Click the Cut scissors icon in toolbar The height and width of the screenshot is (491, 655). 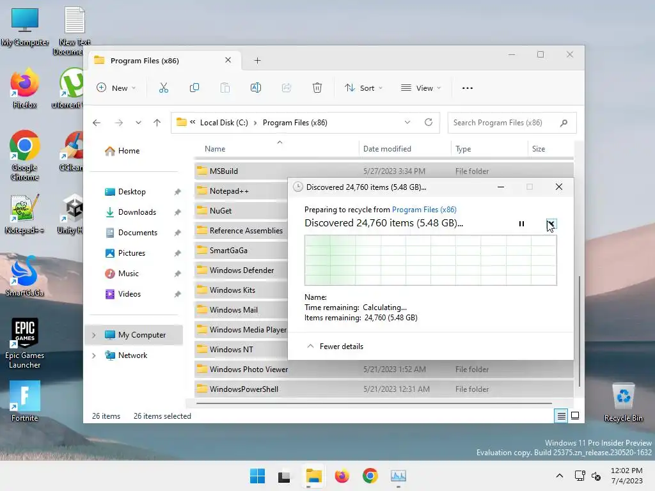[x=163, y=88]
